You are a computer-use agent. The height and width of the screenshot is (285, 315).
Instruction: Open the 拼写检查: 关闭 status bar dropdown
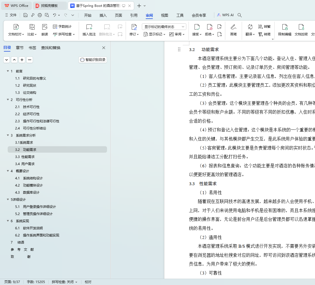(64, 282)
